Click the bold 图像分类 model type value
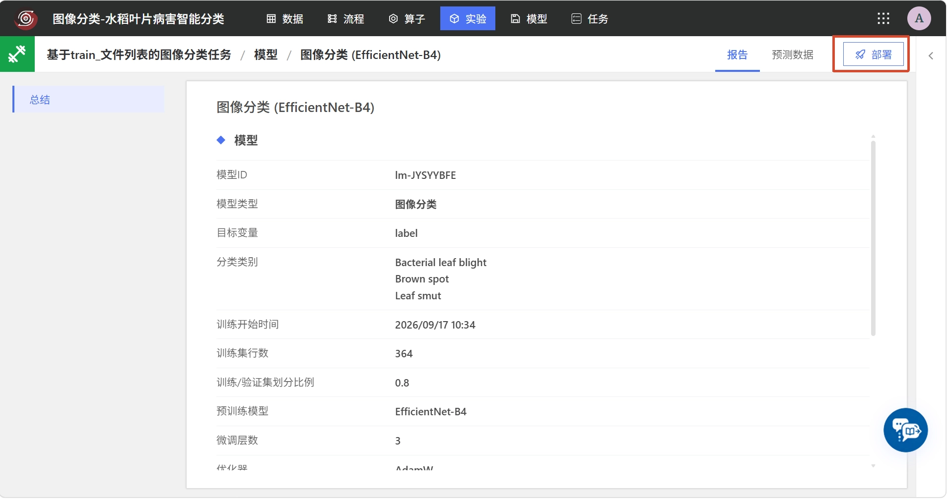This screenshot has width=949, height=500. 416,204
